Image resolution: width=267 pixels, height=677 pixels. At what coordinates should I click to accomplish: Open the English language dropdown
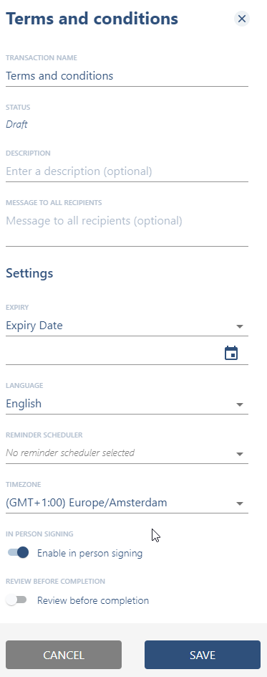point(127,404)
